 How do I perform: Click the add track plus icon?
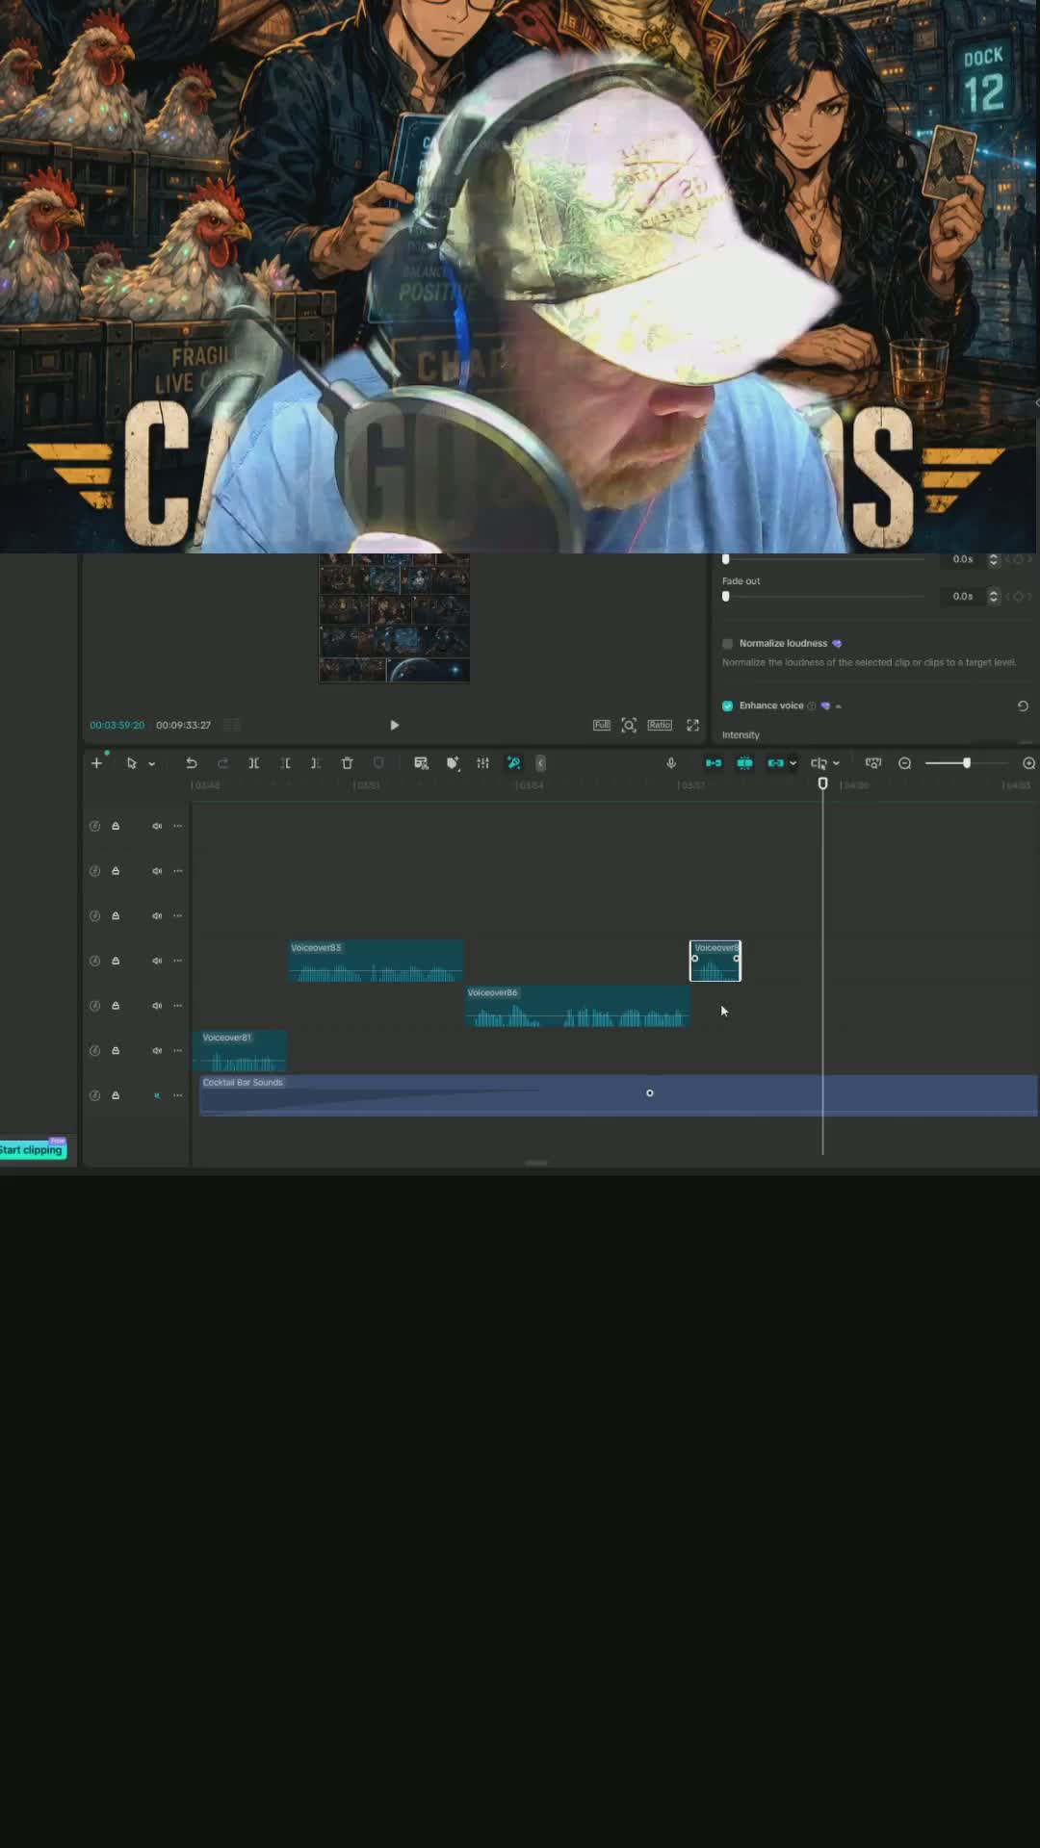click(x=96, y=763)
